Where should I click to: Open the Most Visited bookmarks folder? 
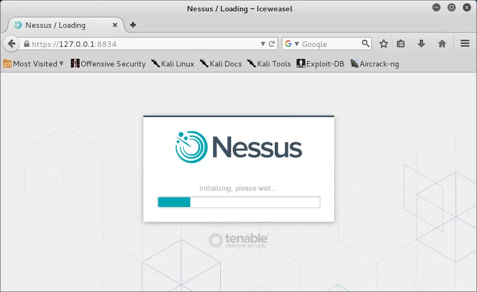click(x=33, y=64)
